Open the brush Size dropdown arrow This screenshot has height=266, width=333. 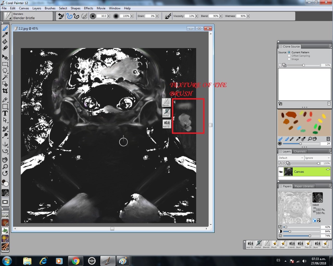108,16
